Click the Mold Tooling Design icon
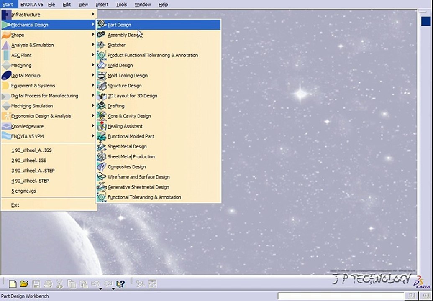This screenshot has width=433, height=301. [101, 75]
